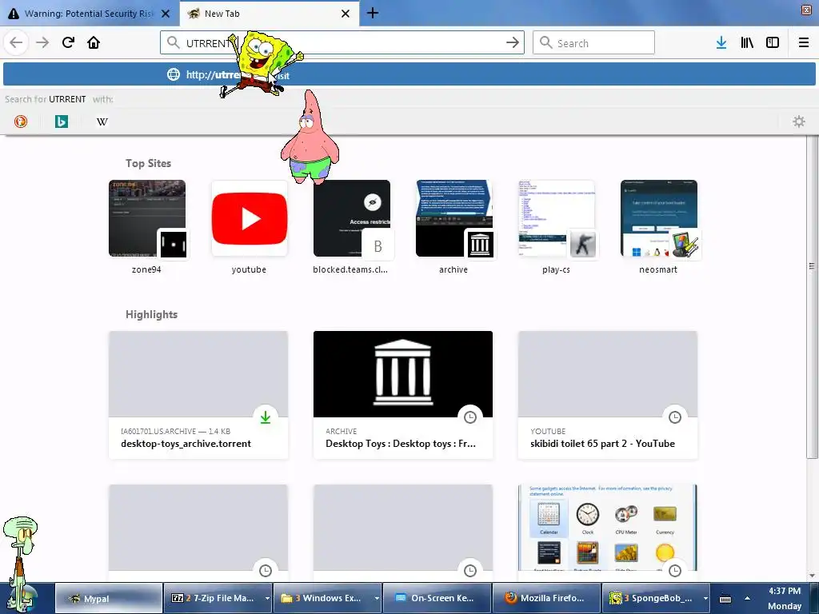This screenshot has height=614, width=819.
Task: Reload the current page
Action: pyautogui.click(x=68, y=42)
